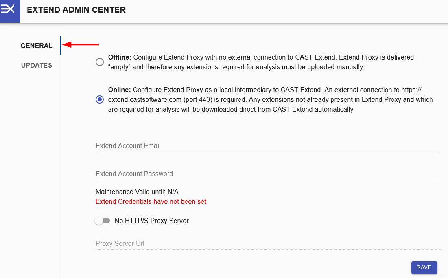Image resolution: width=448 pixels, height=278 pixels.
Task: Focus the Extend Account Password field
Action: [268, 174]
